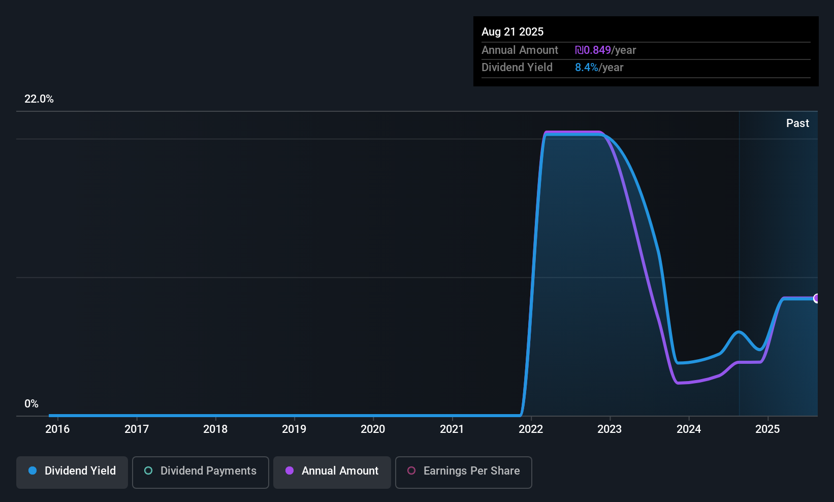Click the 0% y-axis baseline label
Screen dimensions: 834x502
[x=31, y=404]
